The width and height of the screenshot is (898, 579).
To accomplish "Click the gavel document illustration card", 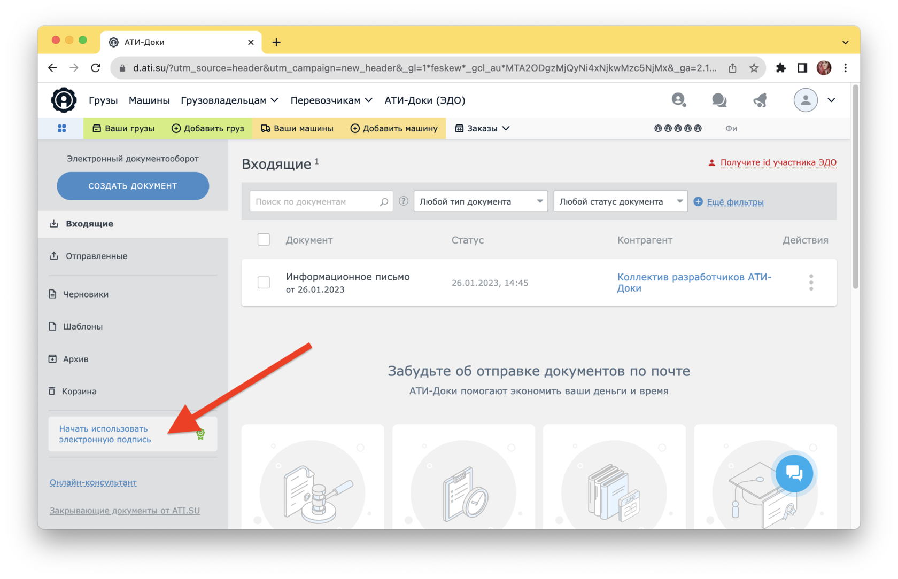I will pos(313,476).
